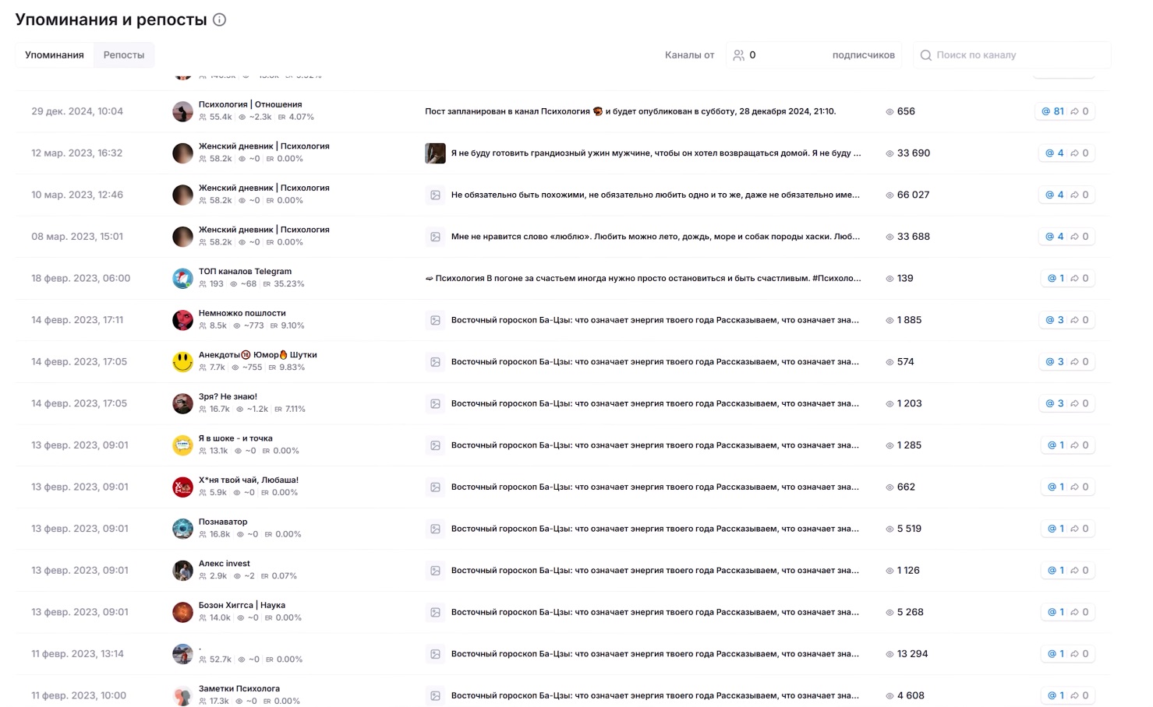
Task: Click the view count 66 027
Action: click(x=913, y=195)
